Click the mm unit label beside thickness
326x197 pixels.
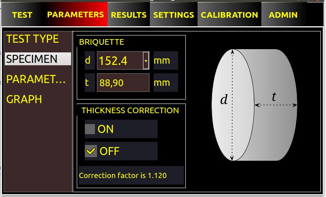coord(166,83)
